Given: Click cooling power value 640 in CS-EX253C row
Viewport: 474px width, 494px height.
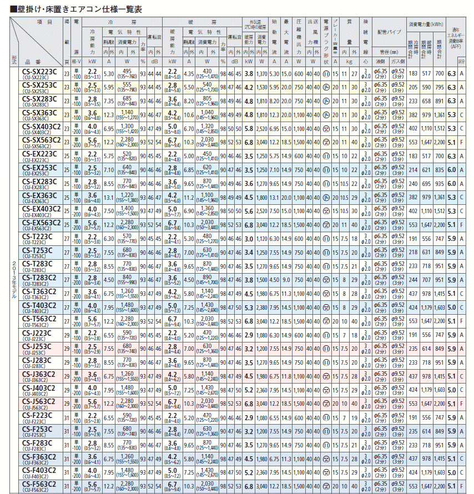Looking at the screenshot, I should 127,167.
